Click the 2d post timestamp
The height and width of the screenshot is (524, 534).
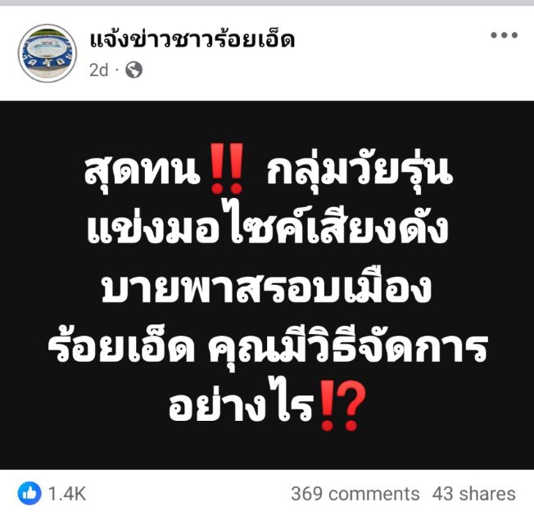click(x=99, y=70)
